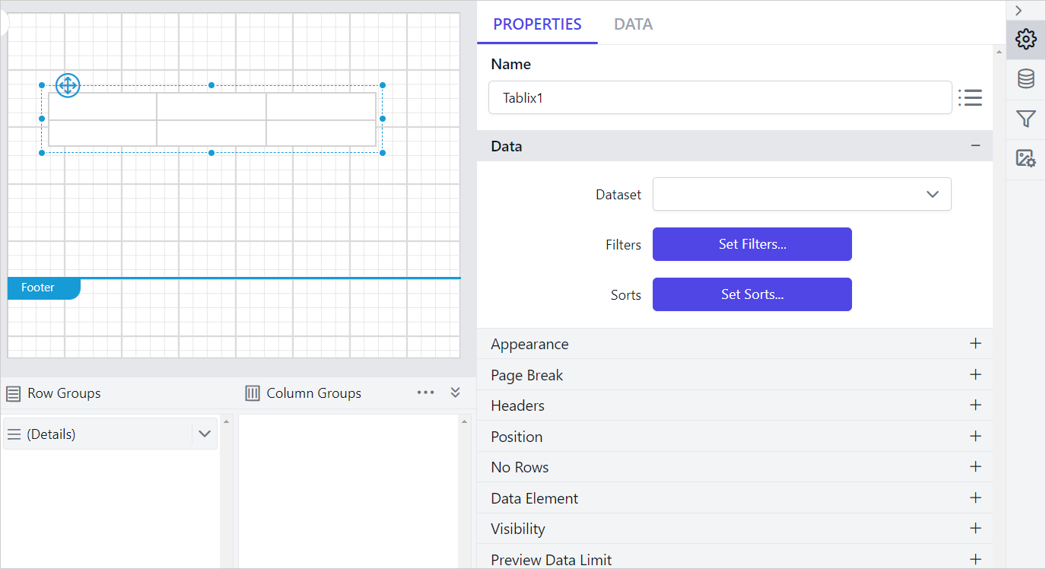Click the Dataset label
Image resolution: width=1046 pixels, height=569 pixels.
[x=618, y=195]
